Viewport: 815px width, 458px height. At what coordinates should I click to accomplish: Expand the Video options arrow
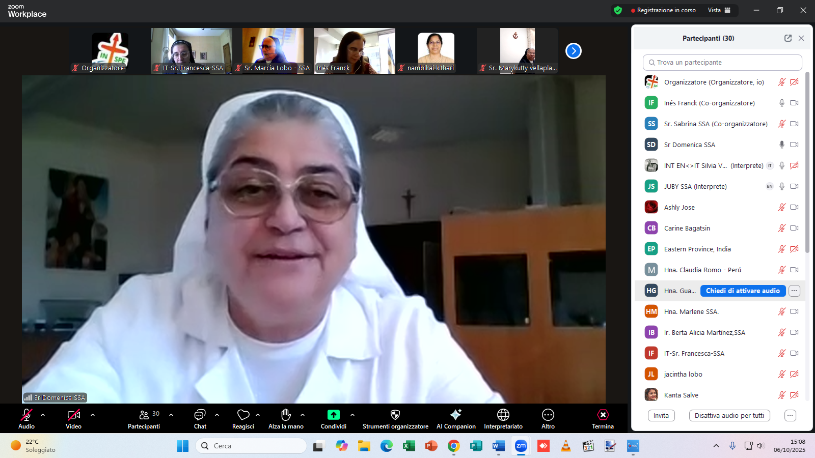(x=93, y=415)
